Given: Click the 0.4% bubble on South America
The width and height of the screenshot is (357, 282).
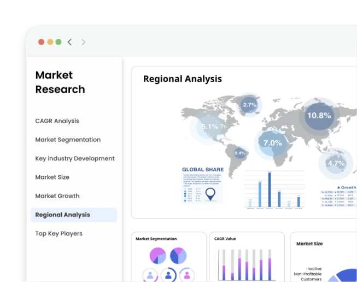Looking at the screenshot, I should coord(240,153).
